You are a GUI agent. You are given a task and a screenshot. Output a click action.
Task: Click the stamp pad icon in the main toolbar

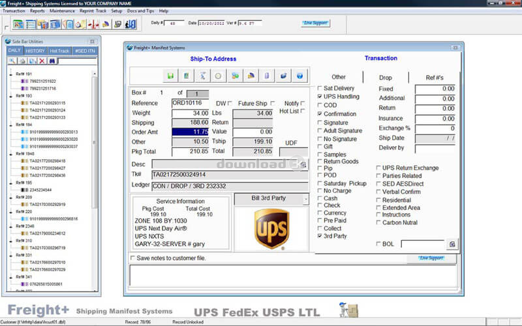coord(117,24)
